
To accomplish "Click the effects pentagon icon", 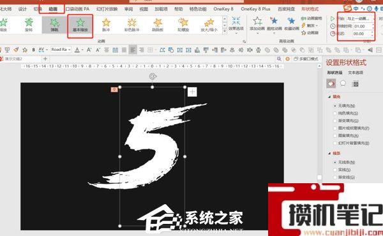I will (x=343, y=83).
